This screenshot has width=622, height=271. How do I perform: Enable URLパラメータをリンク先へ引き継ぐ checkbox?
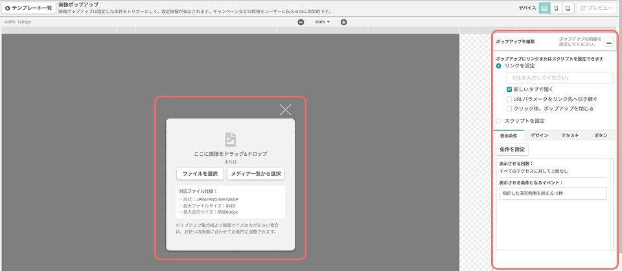pos(509,99)
